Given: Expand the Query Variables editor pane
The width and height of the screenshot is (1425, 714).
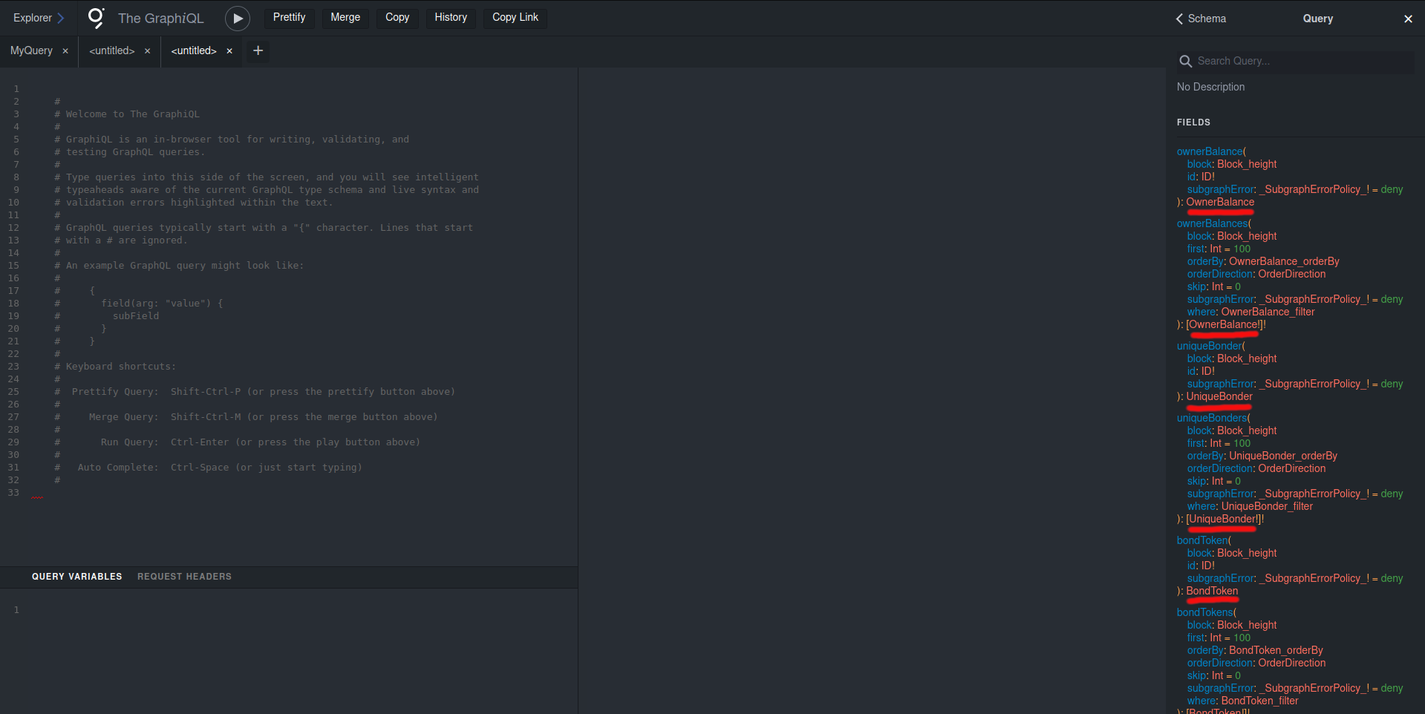Looking at the screenshot, I should 76,577.
